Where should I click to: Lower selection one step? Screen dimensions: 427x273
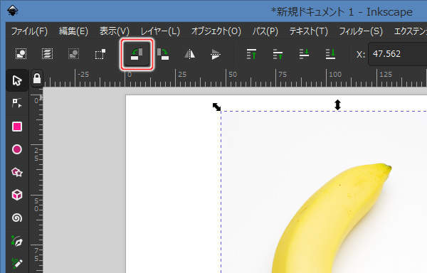(304, 54)
